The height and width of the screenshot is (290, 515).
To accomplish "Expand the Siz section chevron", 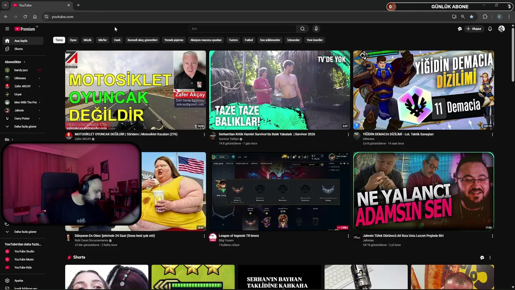I will coord(12,140).
